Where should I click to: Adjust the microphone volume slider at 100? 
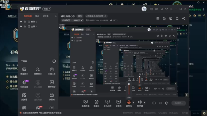pyautogui.click(x=129, y=89)
